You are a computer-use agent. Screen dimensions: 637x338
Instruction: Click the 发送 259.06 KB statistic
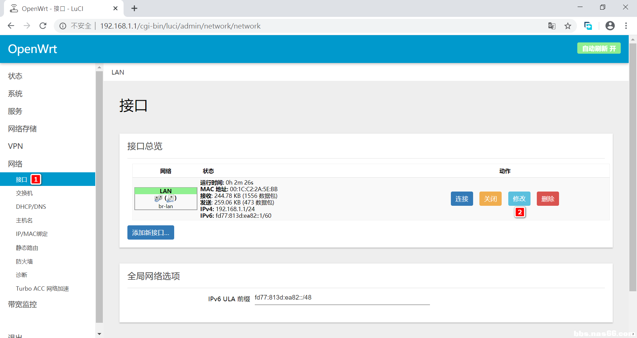237,202
